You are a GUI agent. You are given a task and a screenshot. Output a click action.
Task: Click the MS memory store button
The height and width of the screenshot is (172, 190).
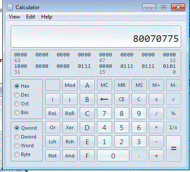(139, 85)
